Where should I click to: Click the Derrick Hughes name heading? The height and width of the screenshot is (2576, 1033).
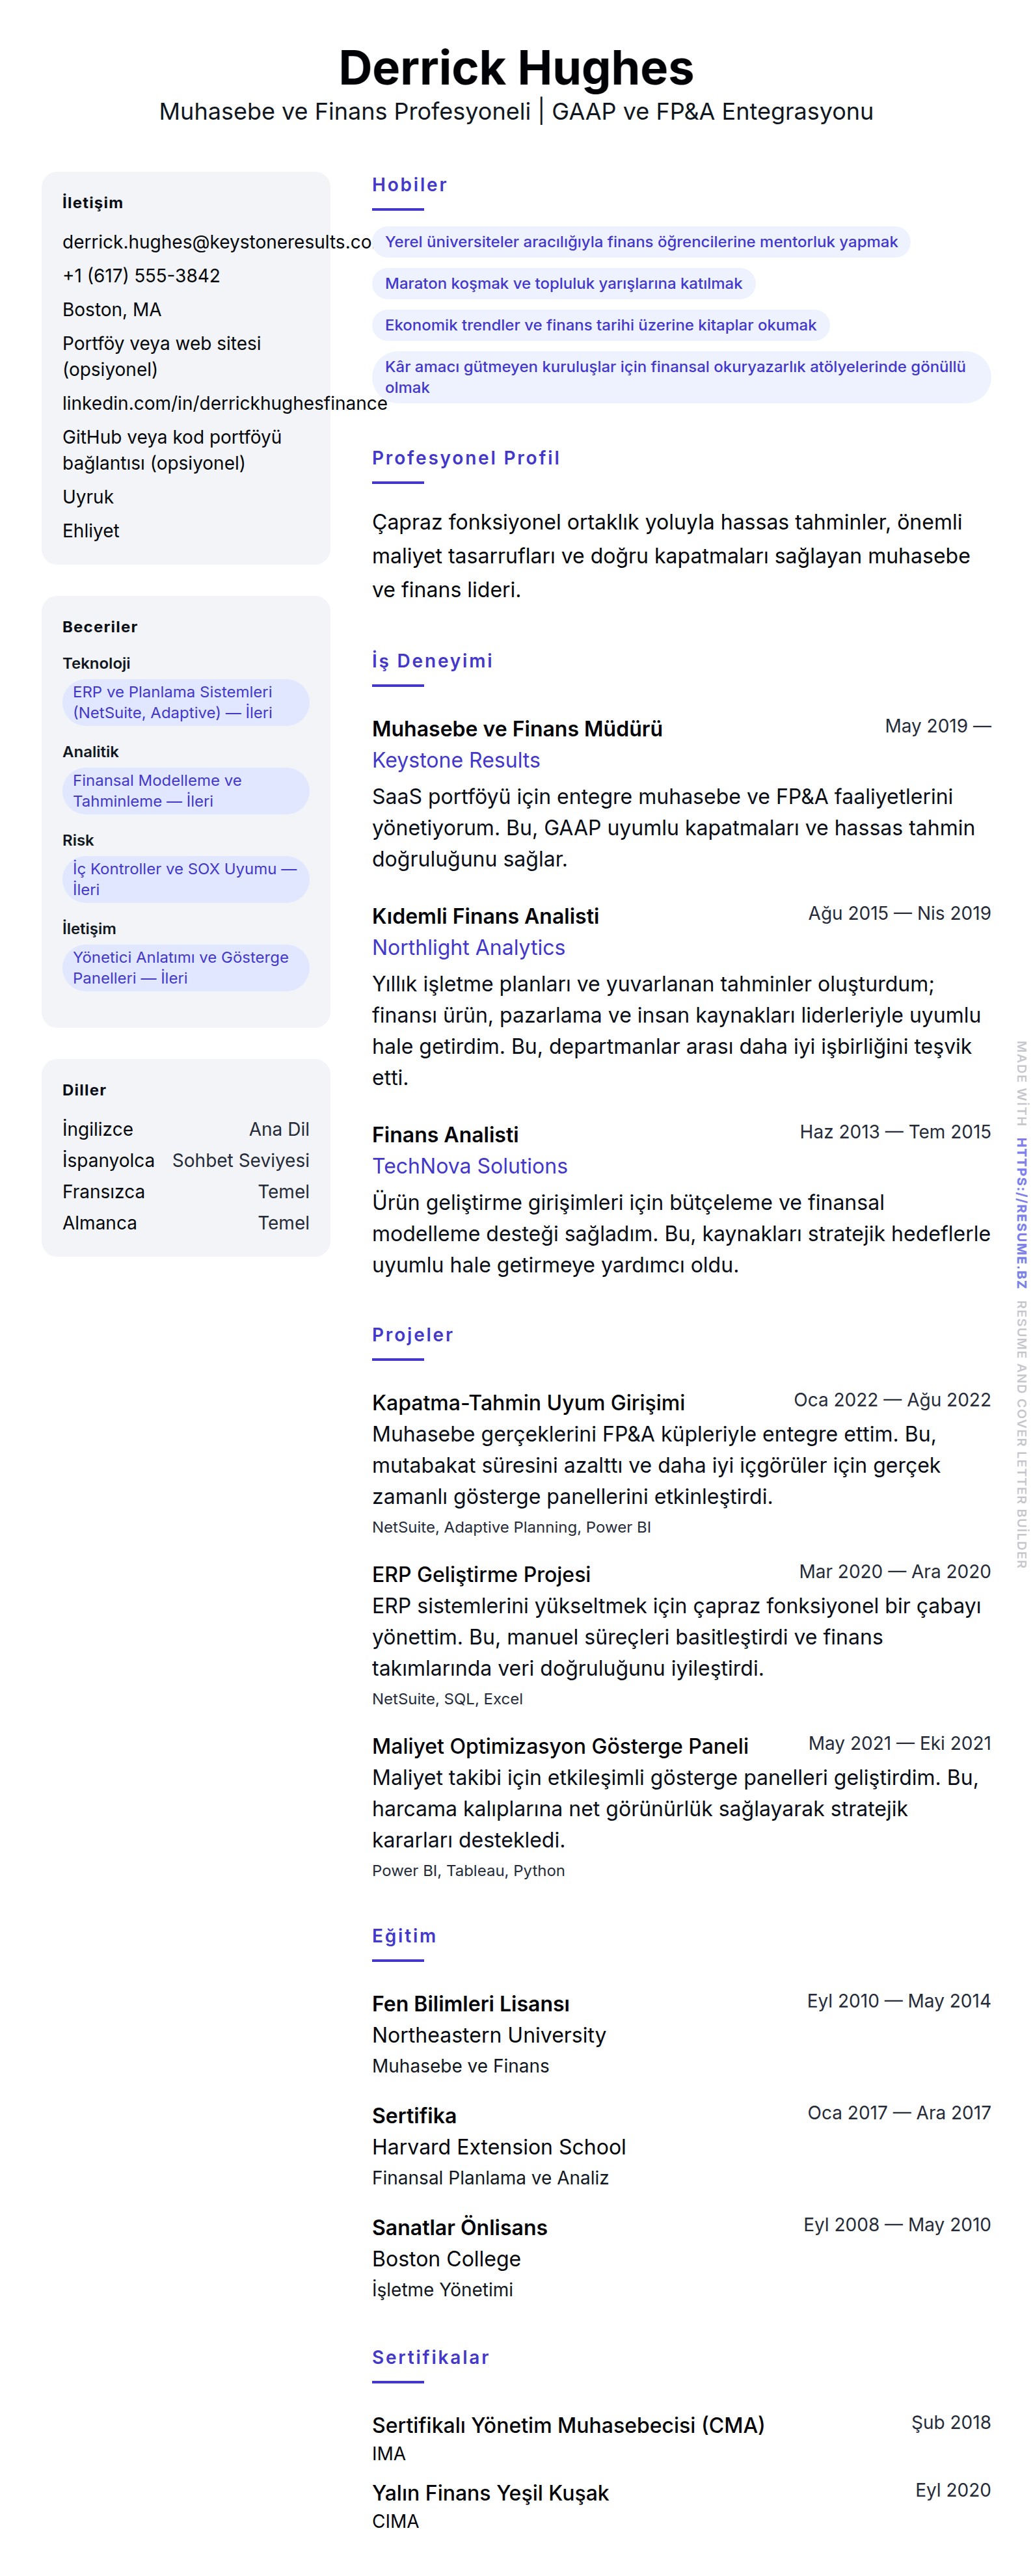click(x=516, y=68)
